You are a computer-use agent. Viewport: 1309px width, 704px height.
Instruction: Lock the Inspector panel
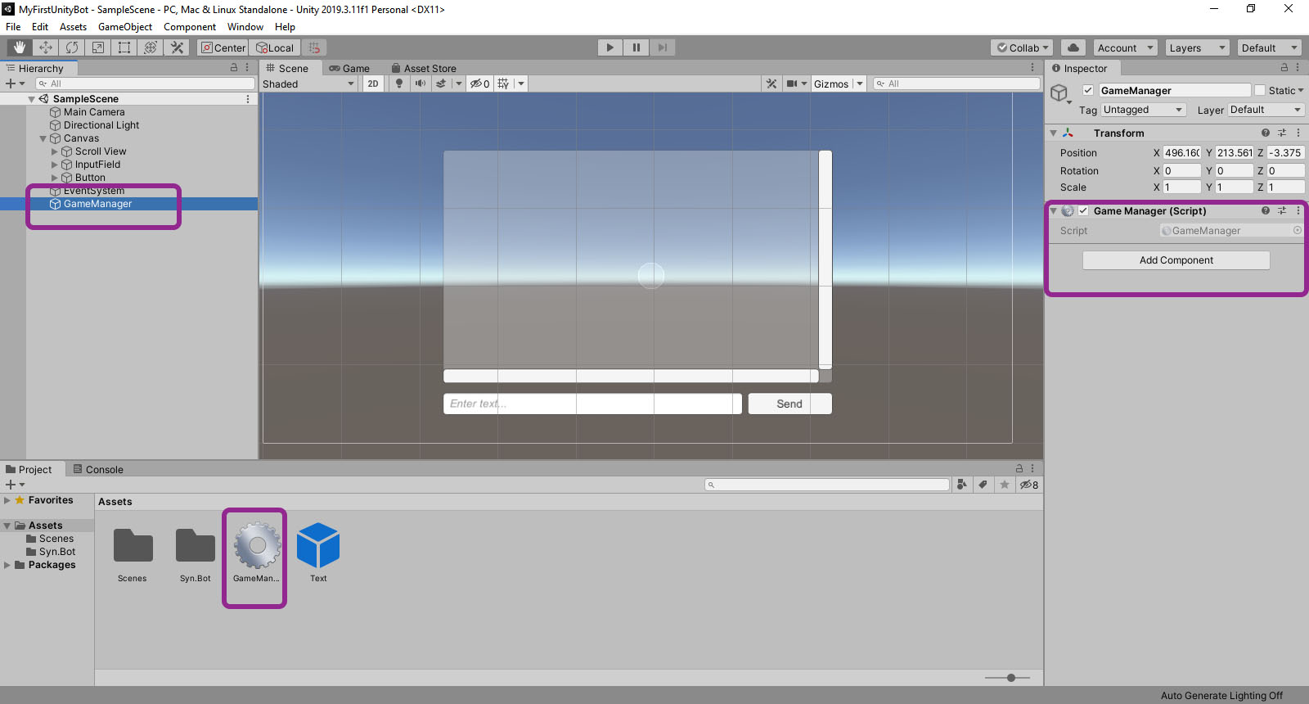(x=1284, y=68)
